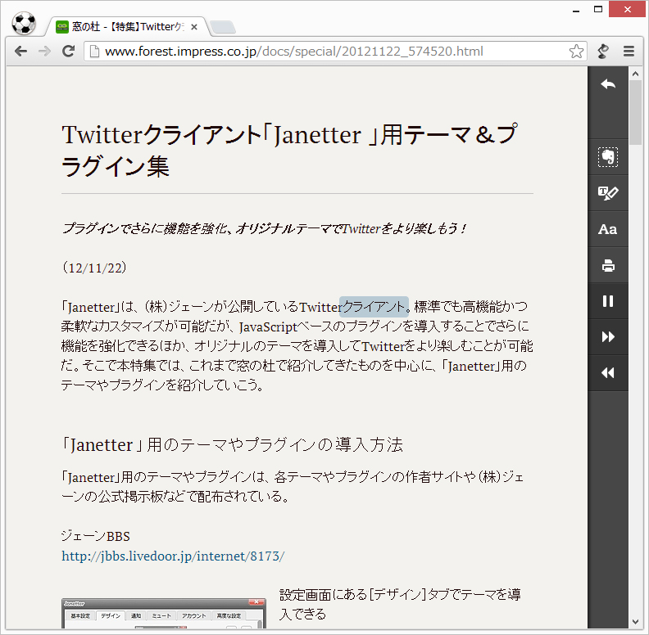This screenshot has width=649, height=635.
Task: Open a new tab
Action: coord(223,27)
